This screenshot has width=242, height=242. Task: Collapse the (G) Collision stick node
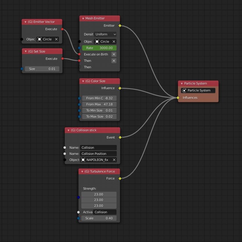pyautogui.click(x=68, y=130)
